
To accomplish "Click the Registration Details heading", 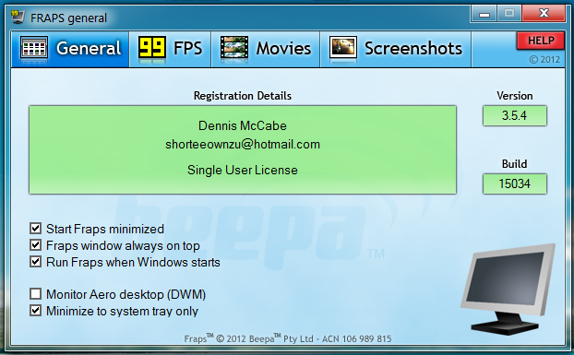I will pos(243,96).
